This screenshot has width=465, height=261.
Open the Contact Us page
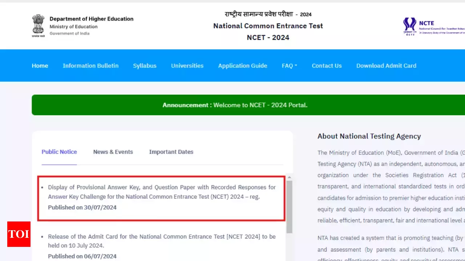click(327, 66)
